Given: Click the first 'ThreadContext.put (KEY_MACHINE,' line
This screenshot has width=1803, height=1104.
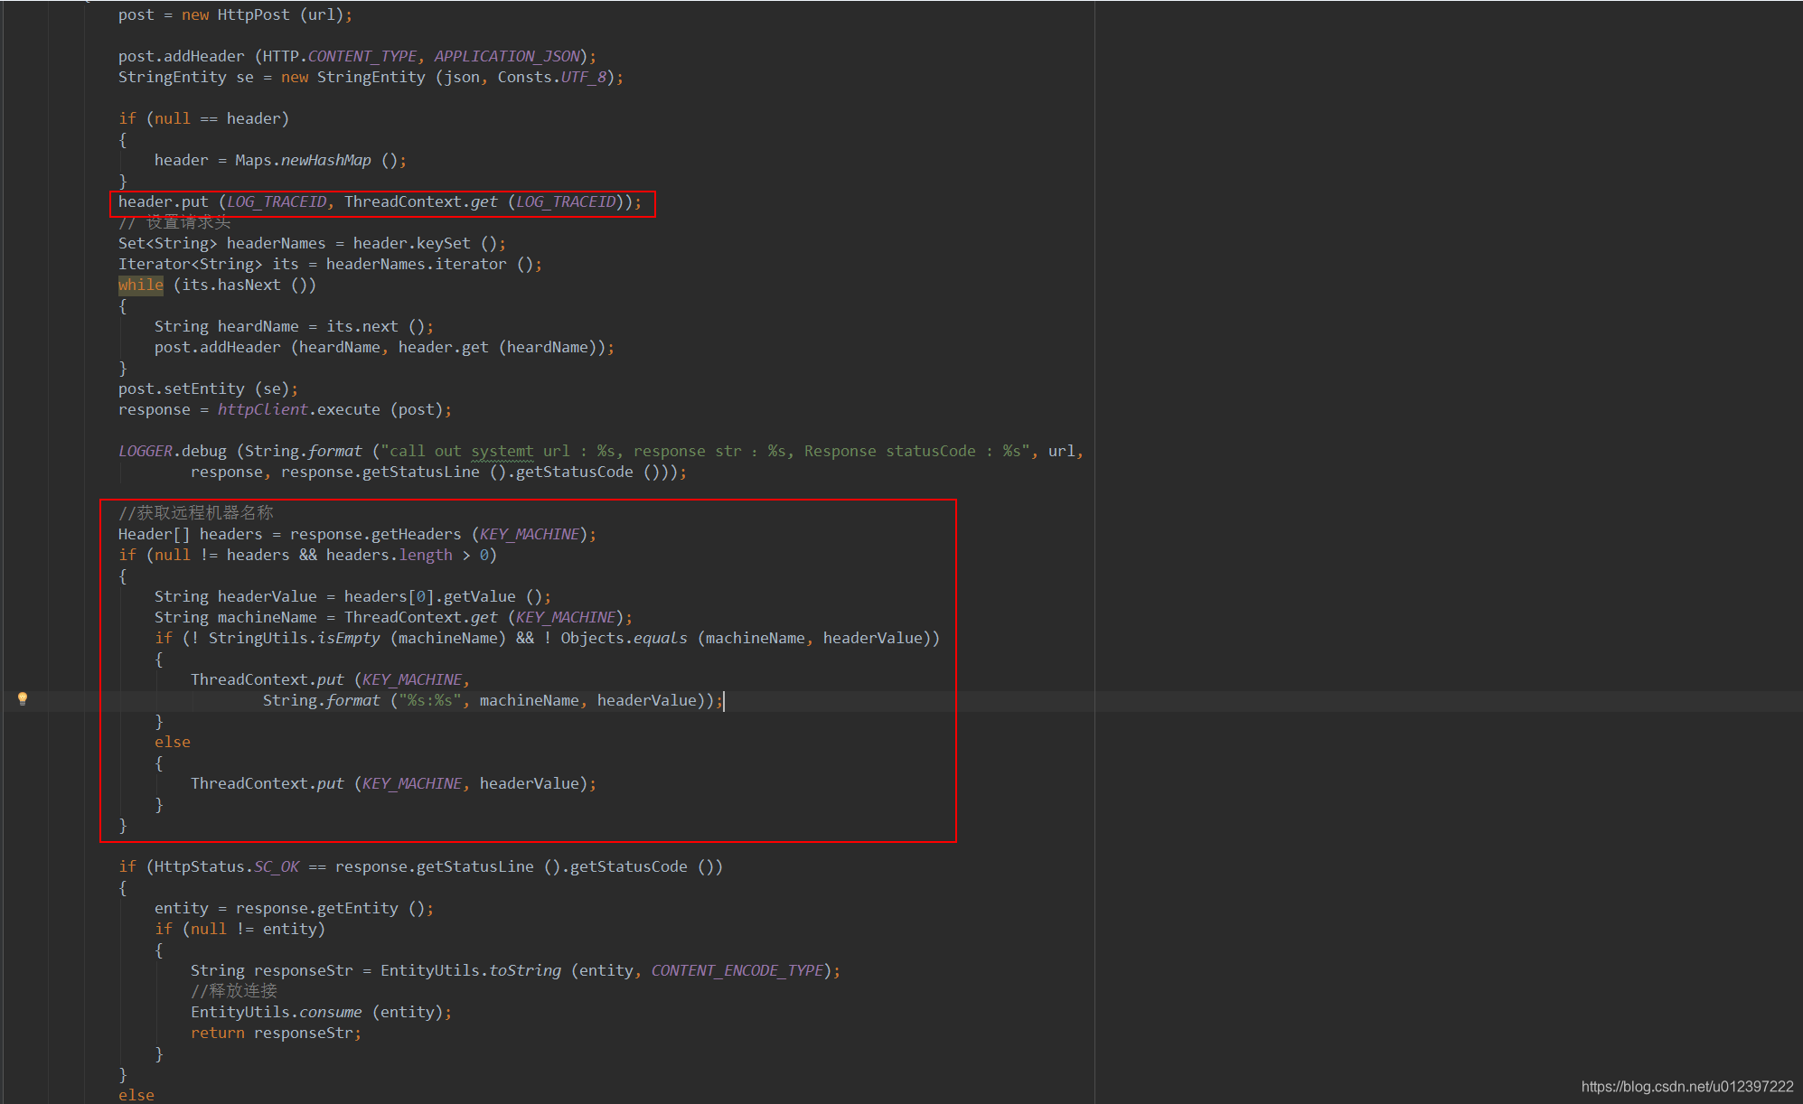Looking at the screenshot, I should (330, 679).
